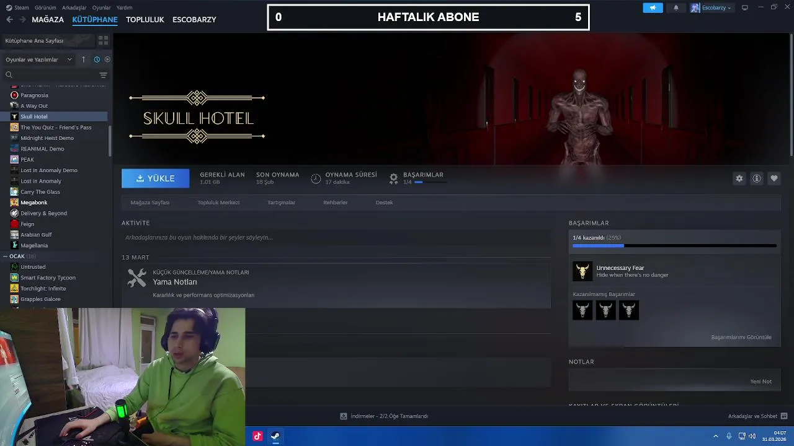Go forward with the right navigation arrow
This screenshot has width=794, height=446.
[22, 19]
